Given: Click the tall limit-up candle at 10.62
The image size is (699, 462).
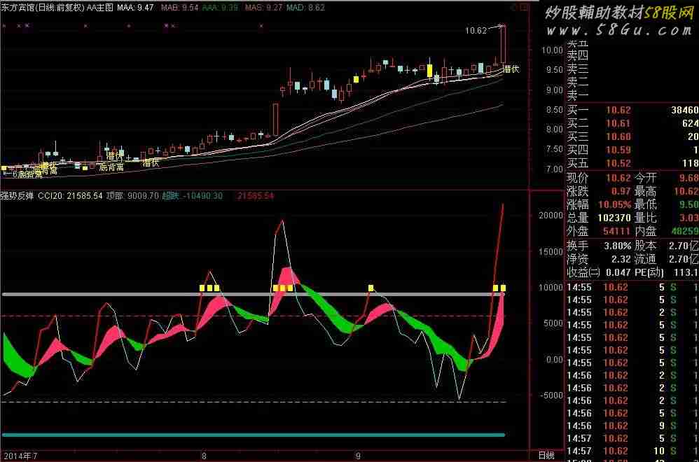Looking at the screenshot, I should [x=503, y=45].
